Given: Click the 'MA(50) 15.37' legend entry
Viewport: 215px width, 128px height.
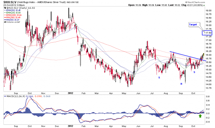Looking at the screenshot, I should pyautogui.click(x=12, y=20).
